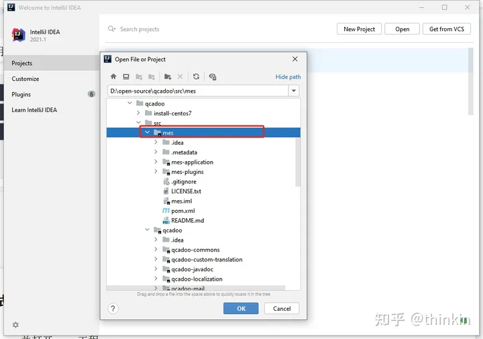Click the Module directory toolbar icon

point(152,77)
